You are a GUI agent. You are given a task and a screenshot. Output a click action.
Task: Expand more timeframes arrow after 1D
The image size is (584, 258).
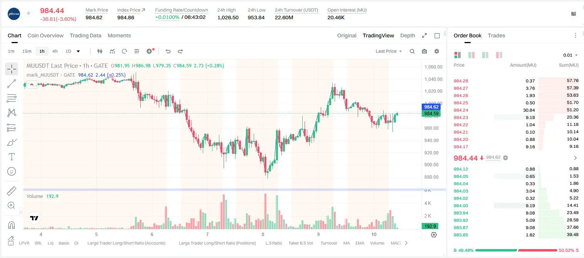tap(78, 51)
